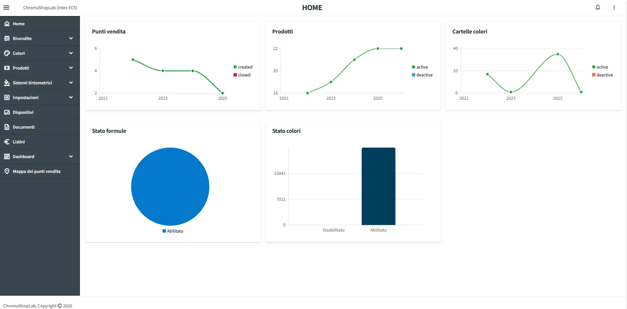Click the 7921 axis value
The height and width of the screenshot is (309, 627).
point(281,199)
